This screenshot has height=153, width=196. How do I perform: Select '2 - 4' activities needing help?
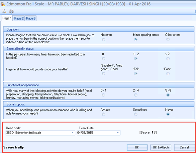coord(136,95)
